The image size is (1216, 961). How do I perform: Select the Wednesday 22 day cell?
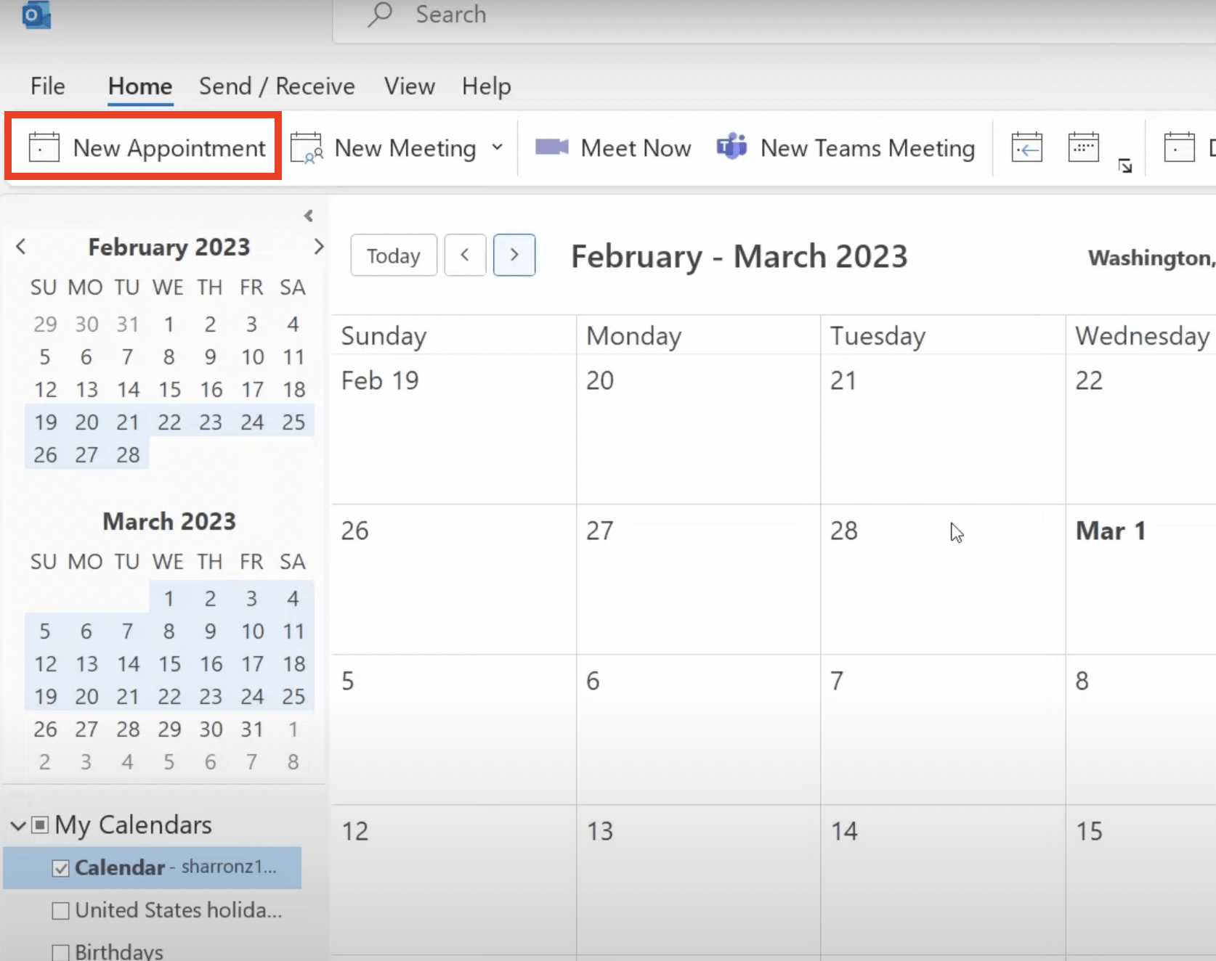pyautogui.click(x=1141, y=429)
